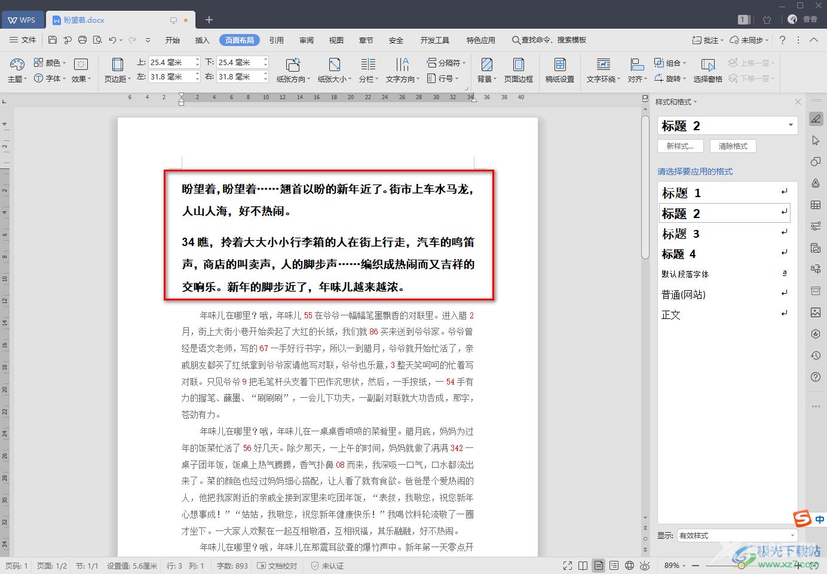Toggle eye protection mode icon
Screen dimensions: 827x574
click(645, 566)
